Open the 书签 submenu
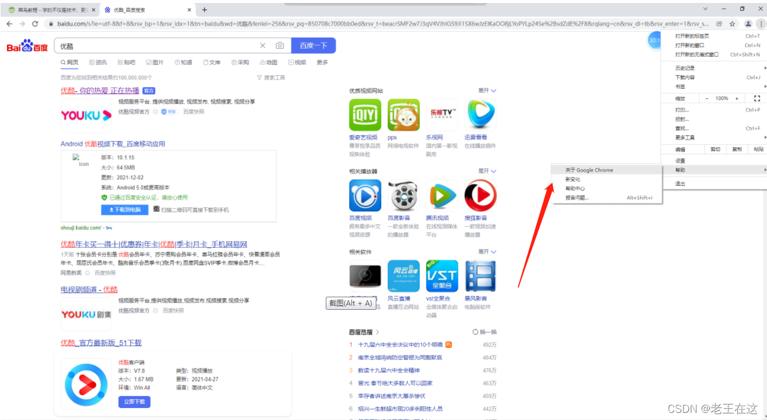 [714, 86]
